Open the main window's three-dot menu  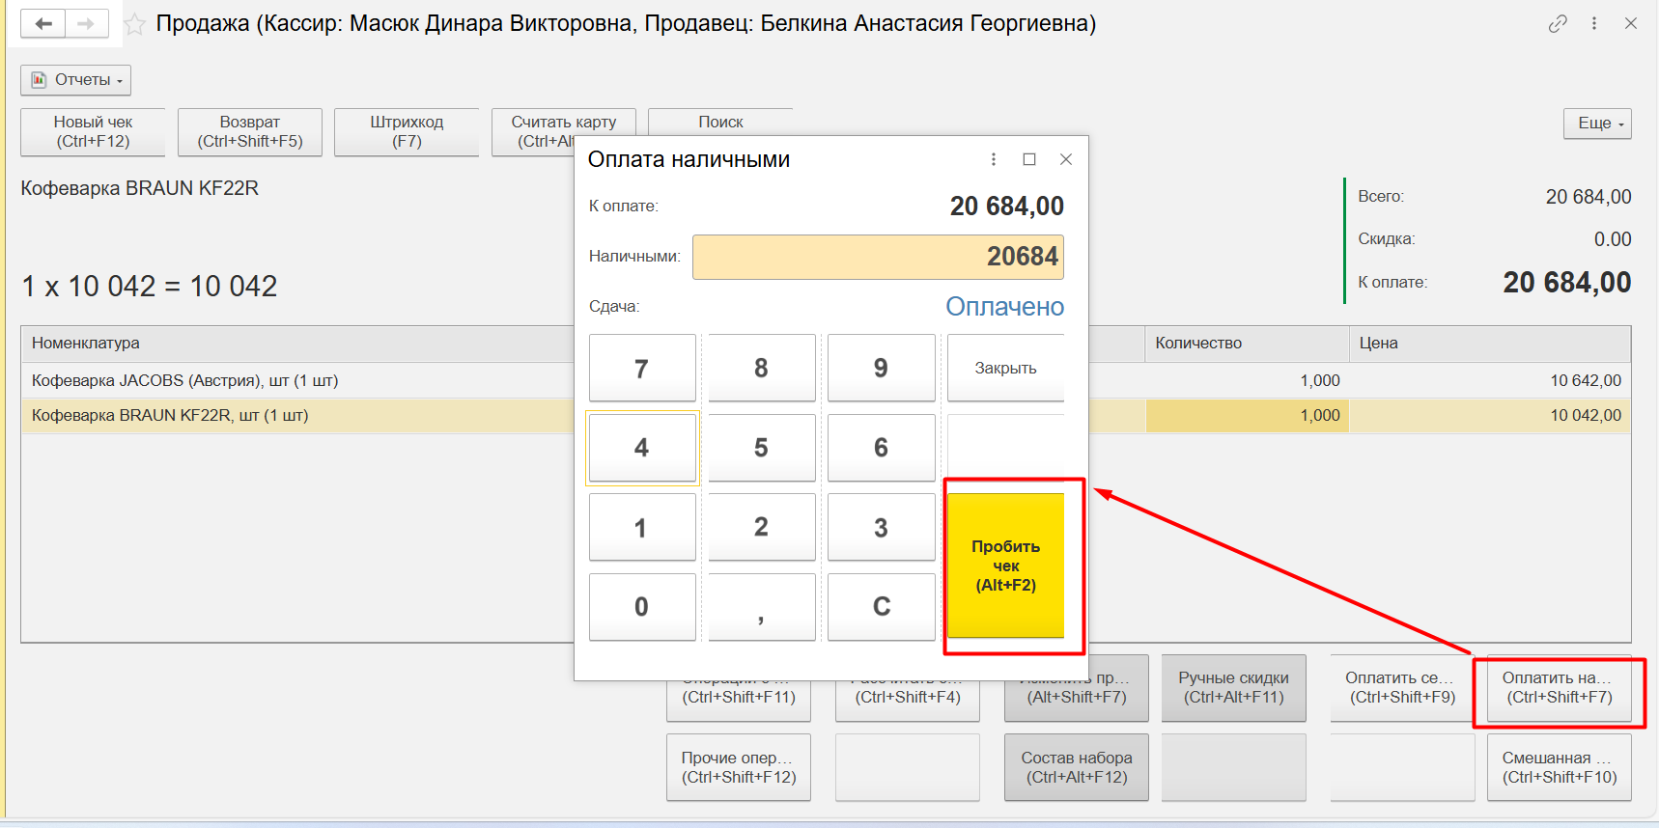pyautogui.click(x=1594, y=24)
